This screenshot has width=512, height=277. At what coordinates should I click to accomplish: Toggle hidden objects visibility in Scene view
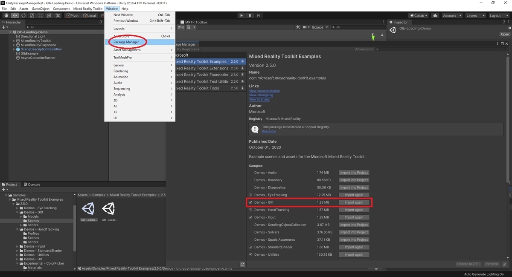[181, 27]
